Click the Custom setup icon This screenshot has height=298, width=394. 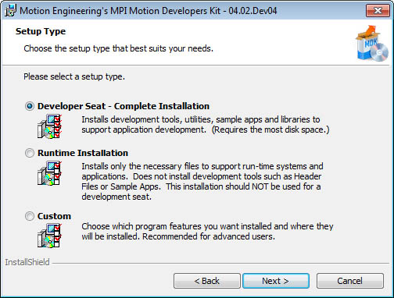click(x=50, y=236)
